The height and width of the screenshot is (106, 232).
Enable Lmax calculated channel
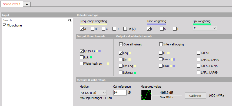[x=161, y=59]
